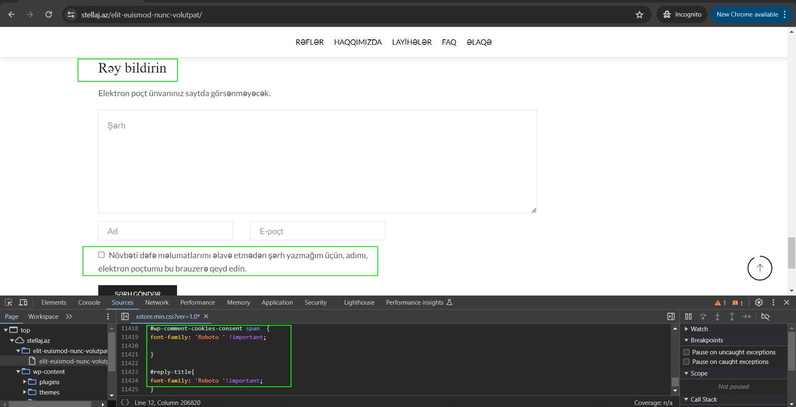The image size is (796, 407).
Task: Open DevTools customize three-dot menu
Action: pos(773,303)
